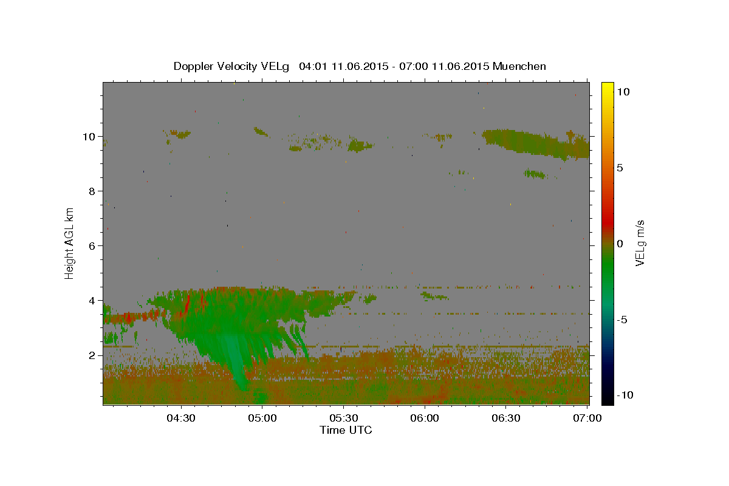Click the yellow top of the velocity colorbar
The height and width of the screenshot is (486, 729).
607,88
